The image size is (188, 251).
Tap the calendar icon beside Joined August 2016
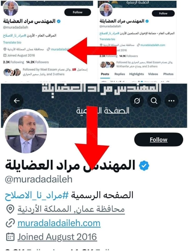tap(10, 237)
